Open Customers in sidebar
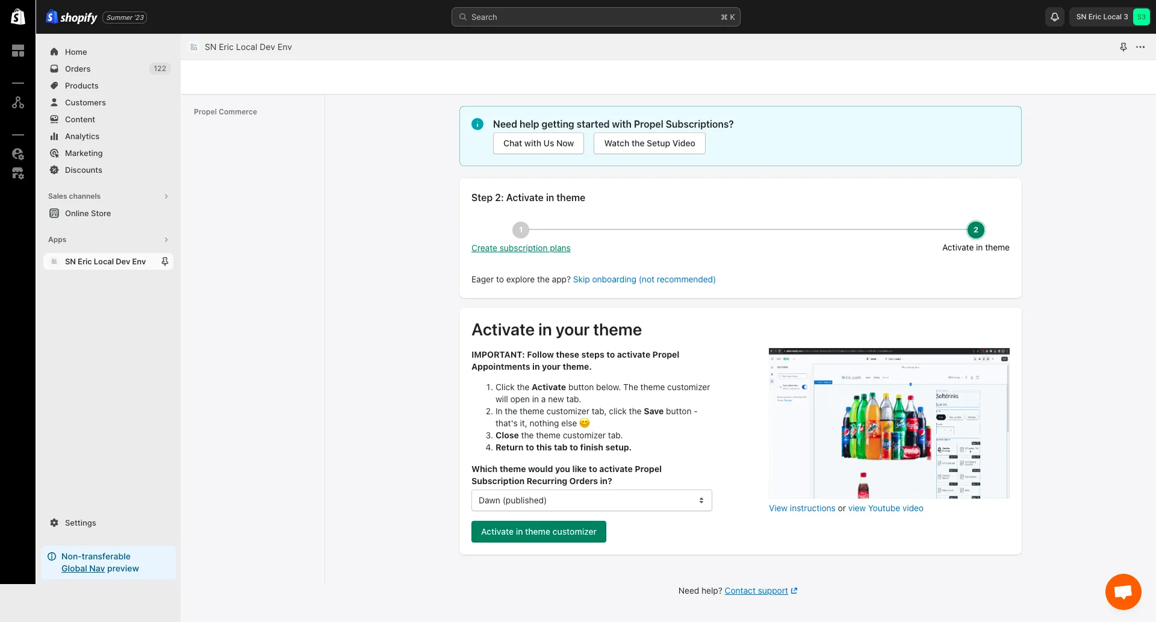This screenshot has width=1156, height=622. coord(108,102)
